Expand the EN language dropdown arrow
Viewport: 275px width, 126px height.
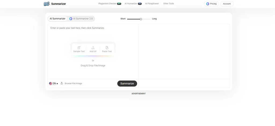[x=57, y=84]
